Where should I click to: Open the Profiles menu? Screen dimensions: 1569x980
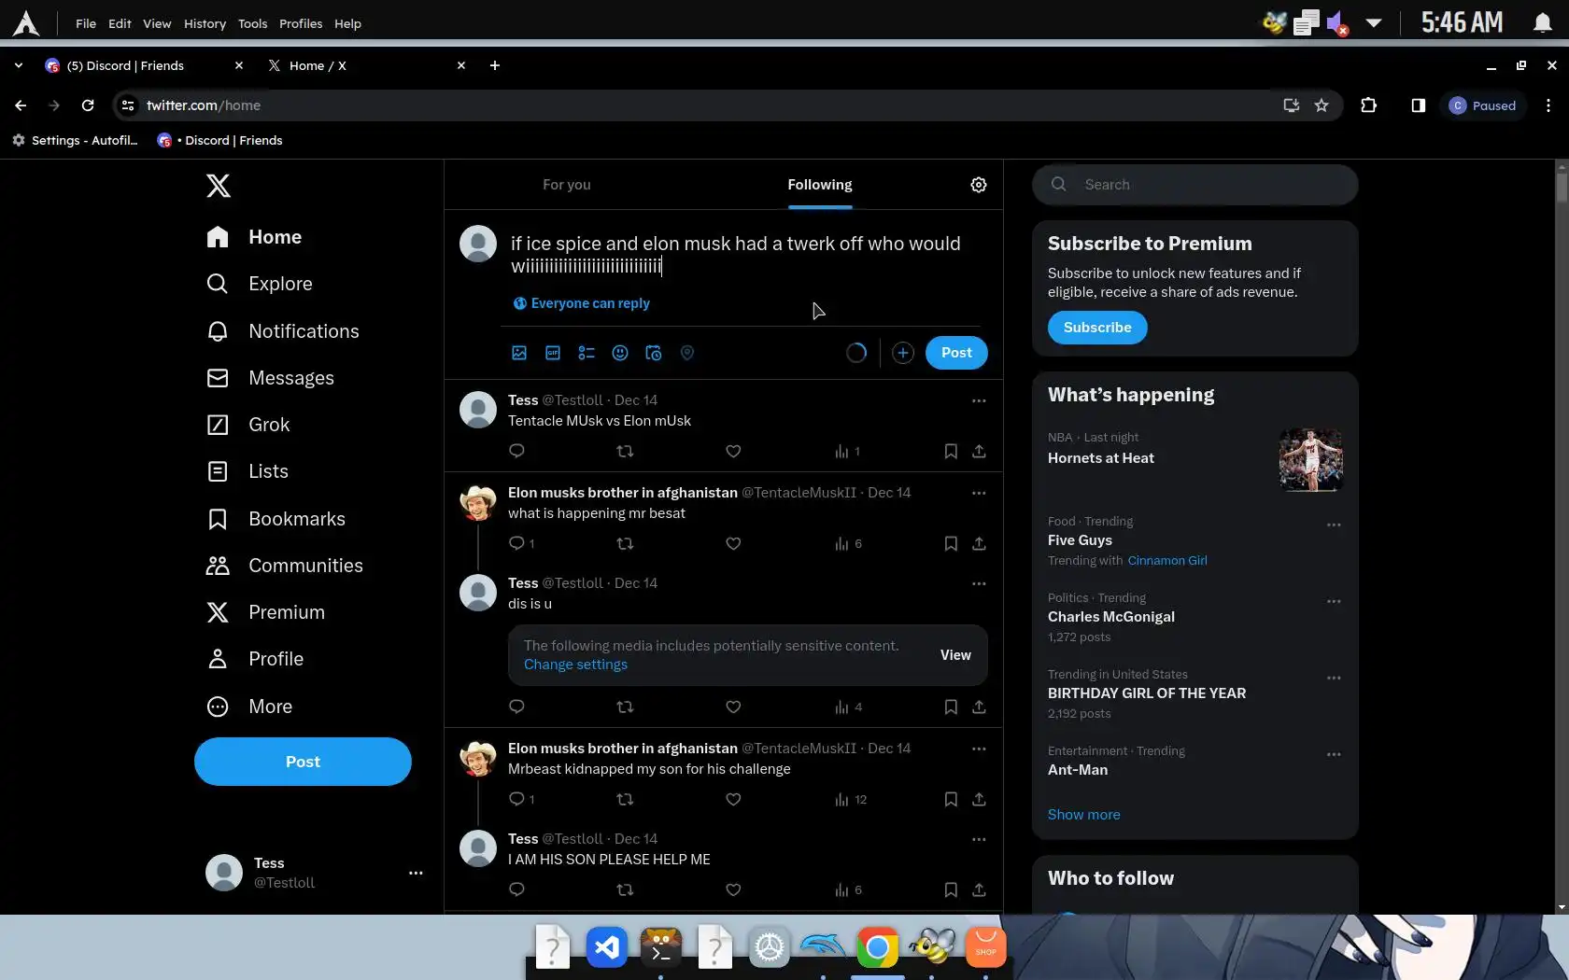[x=301, y=23]
